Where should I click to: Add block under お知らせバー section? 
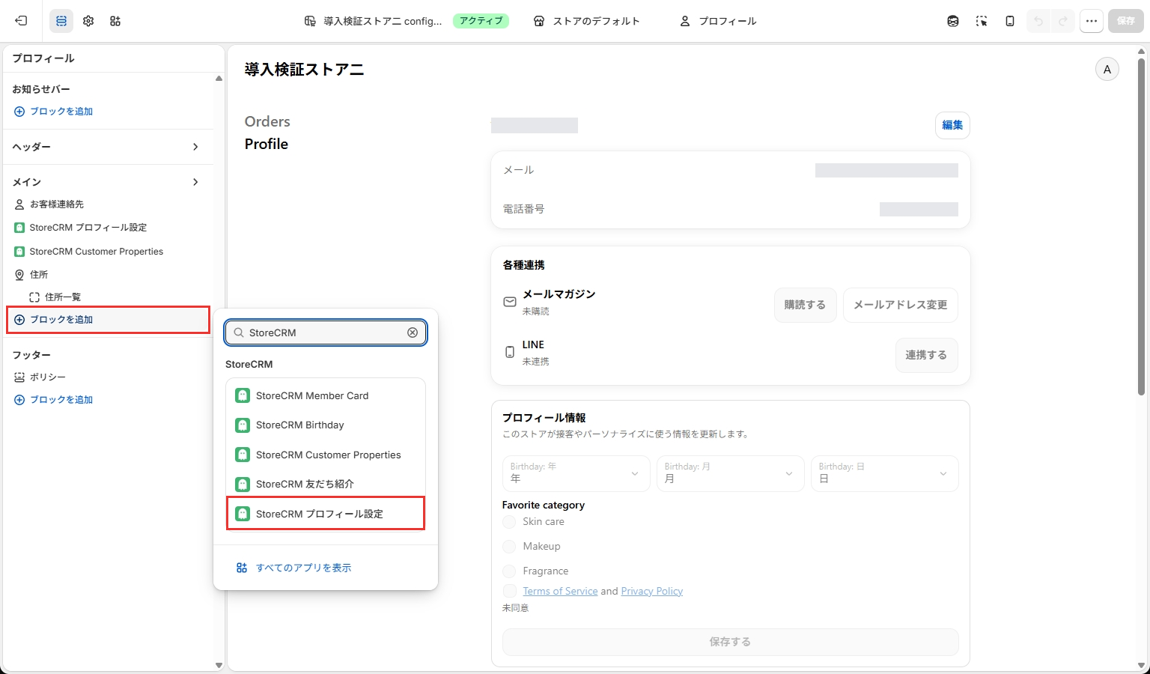(54, 112)
